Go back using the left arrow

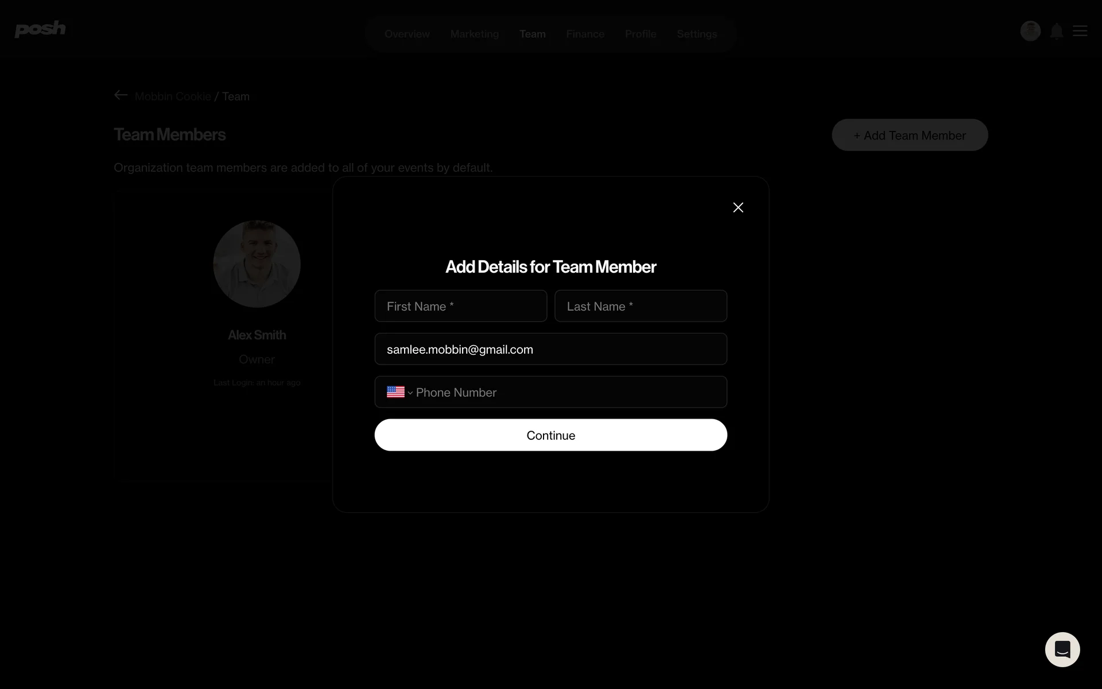pyautogui.click(x=121, y=95)
